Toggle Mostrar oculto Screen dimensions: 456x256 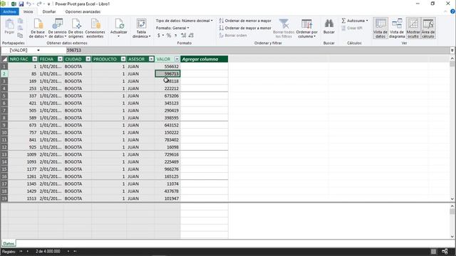tap(413, 28)
